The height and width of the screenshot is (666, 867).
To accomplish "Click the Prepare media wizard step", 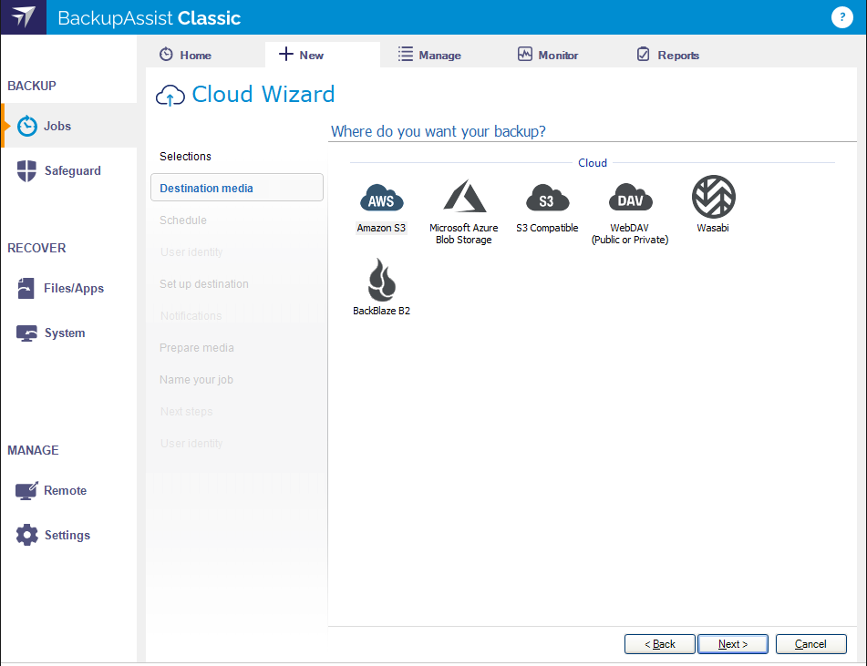I will point(196,348).
